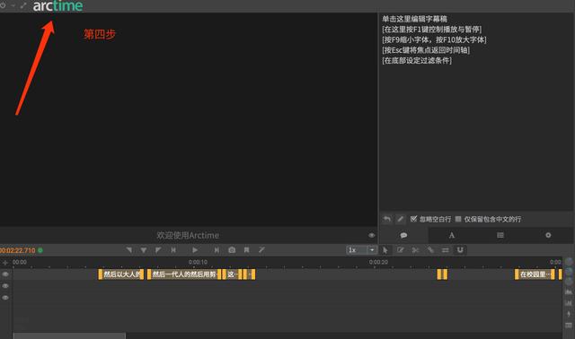Select the scissors cut tool
Viewport: 575px width, 339px height.
click(x=415, y=250)
